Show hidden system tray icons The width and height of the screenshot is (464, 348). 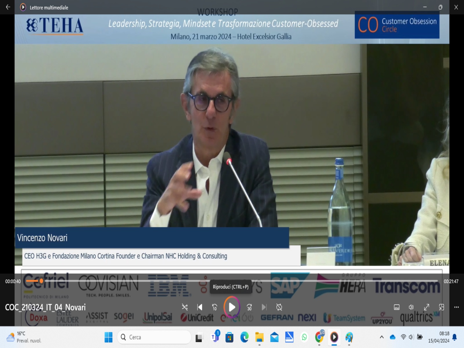click(382, 337)
